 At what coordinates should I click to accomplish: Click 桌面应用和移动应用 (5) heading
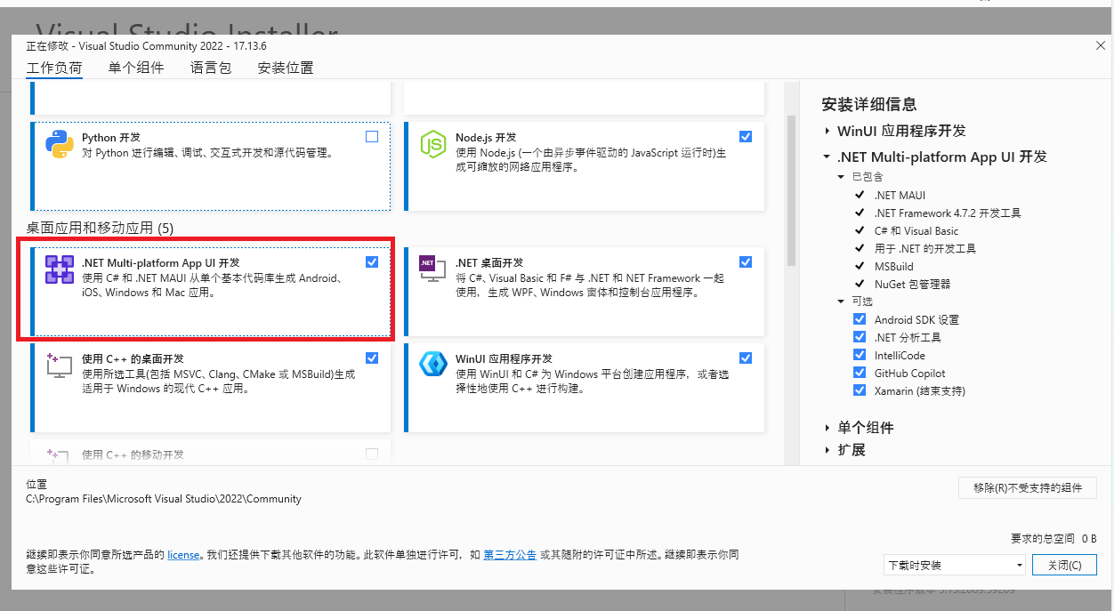point(100,229)
